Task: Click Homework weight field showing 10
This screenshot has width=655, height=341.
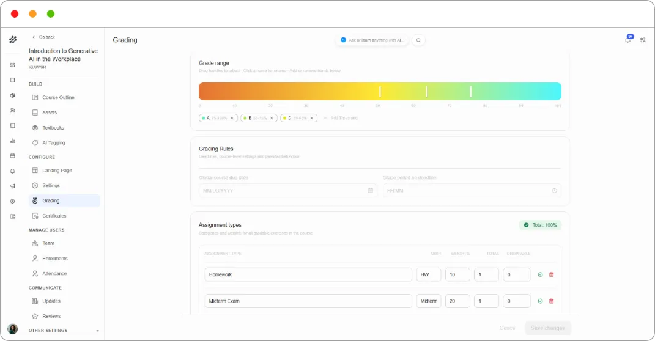Action: (457, 274)
